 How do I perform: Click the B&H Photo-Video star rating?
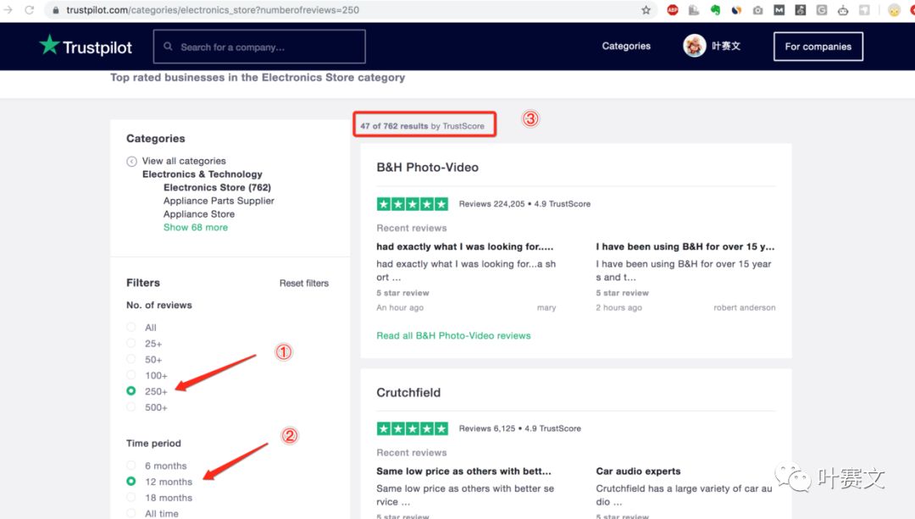pyautogui.click(x=413, y=203)
